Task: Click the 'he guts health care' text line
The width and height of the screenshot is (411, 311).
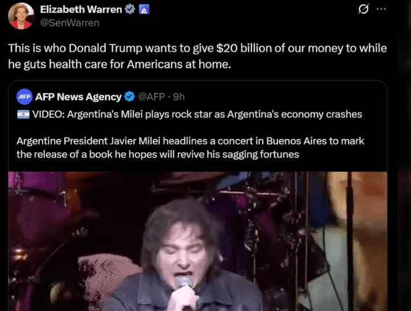Action: pos(119,64)
